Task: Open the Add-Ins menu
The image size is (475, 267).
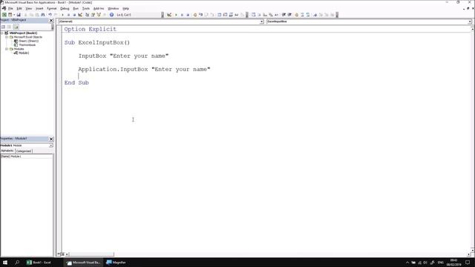Action: tap(99, 8)
